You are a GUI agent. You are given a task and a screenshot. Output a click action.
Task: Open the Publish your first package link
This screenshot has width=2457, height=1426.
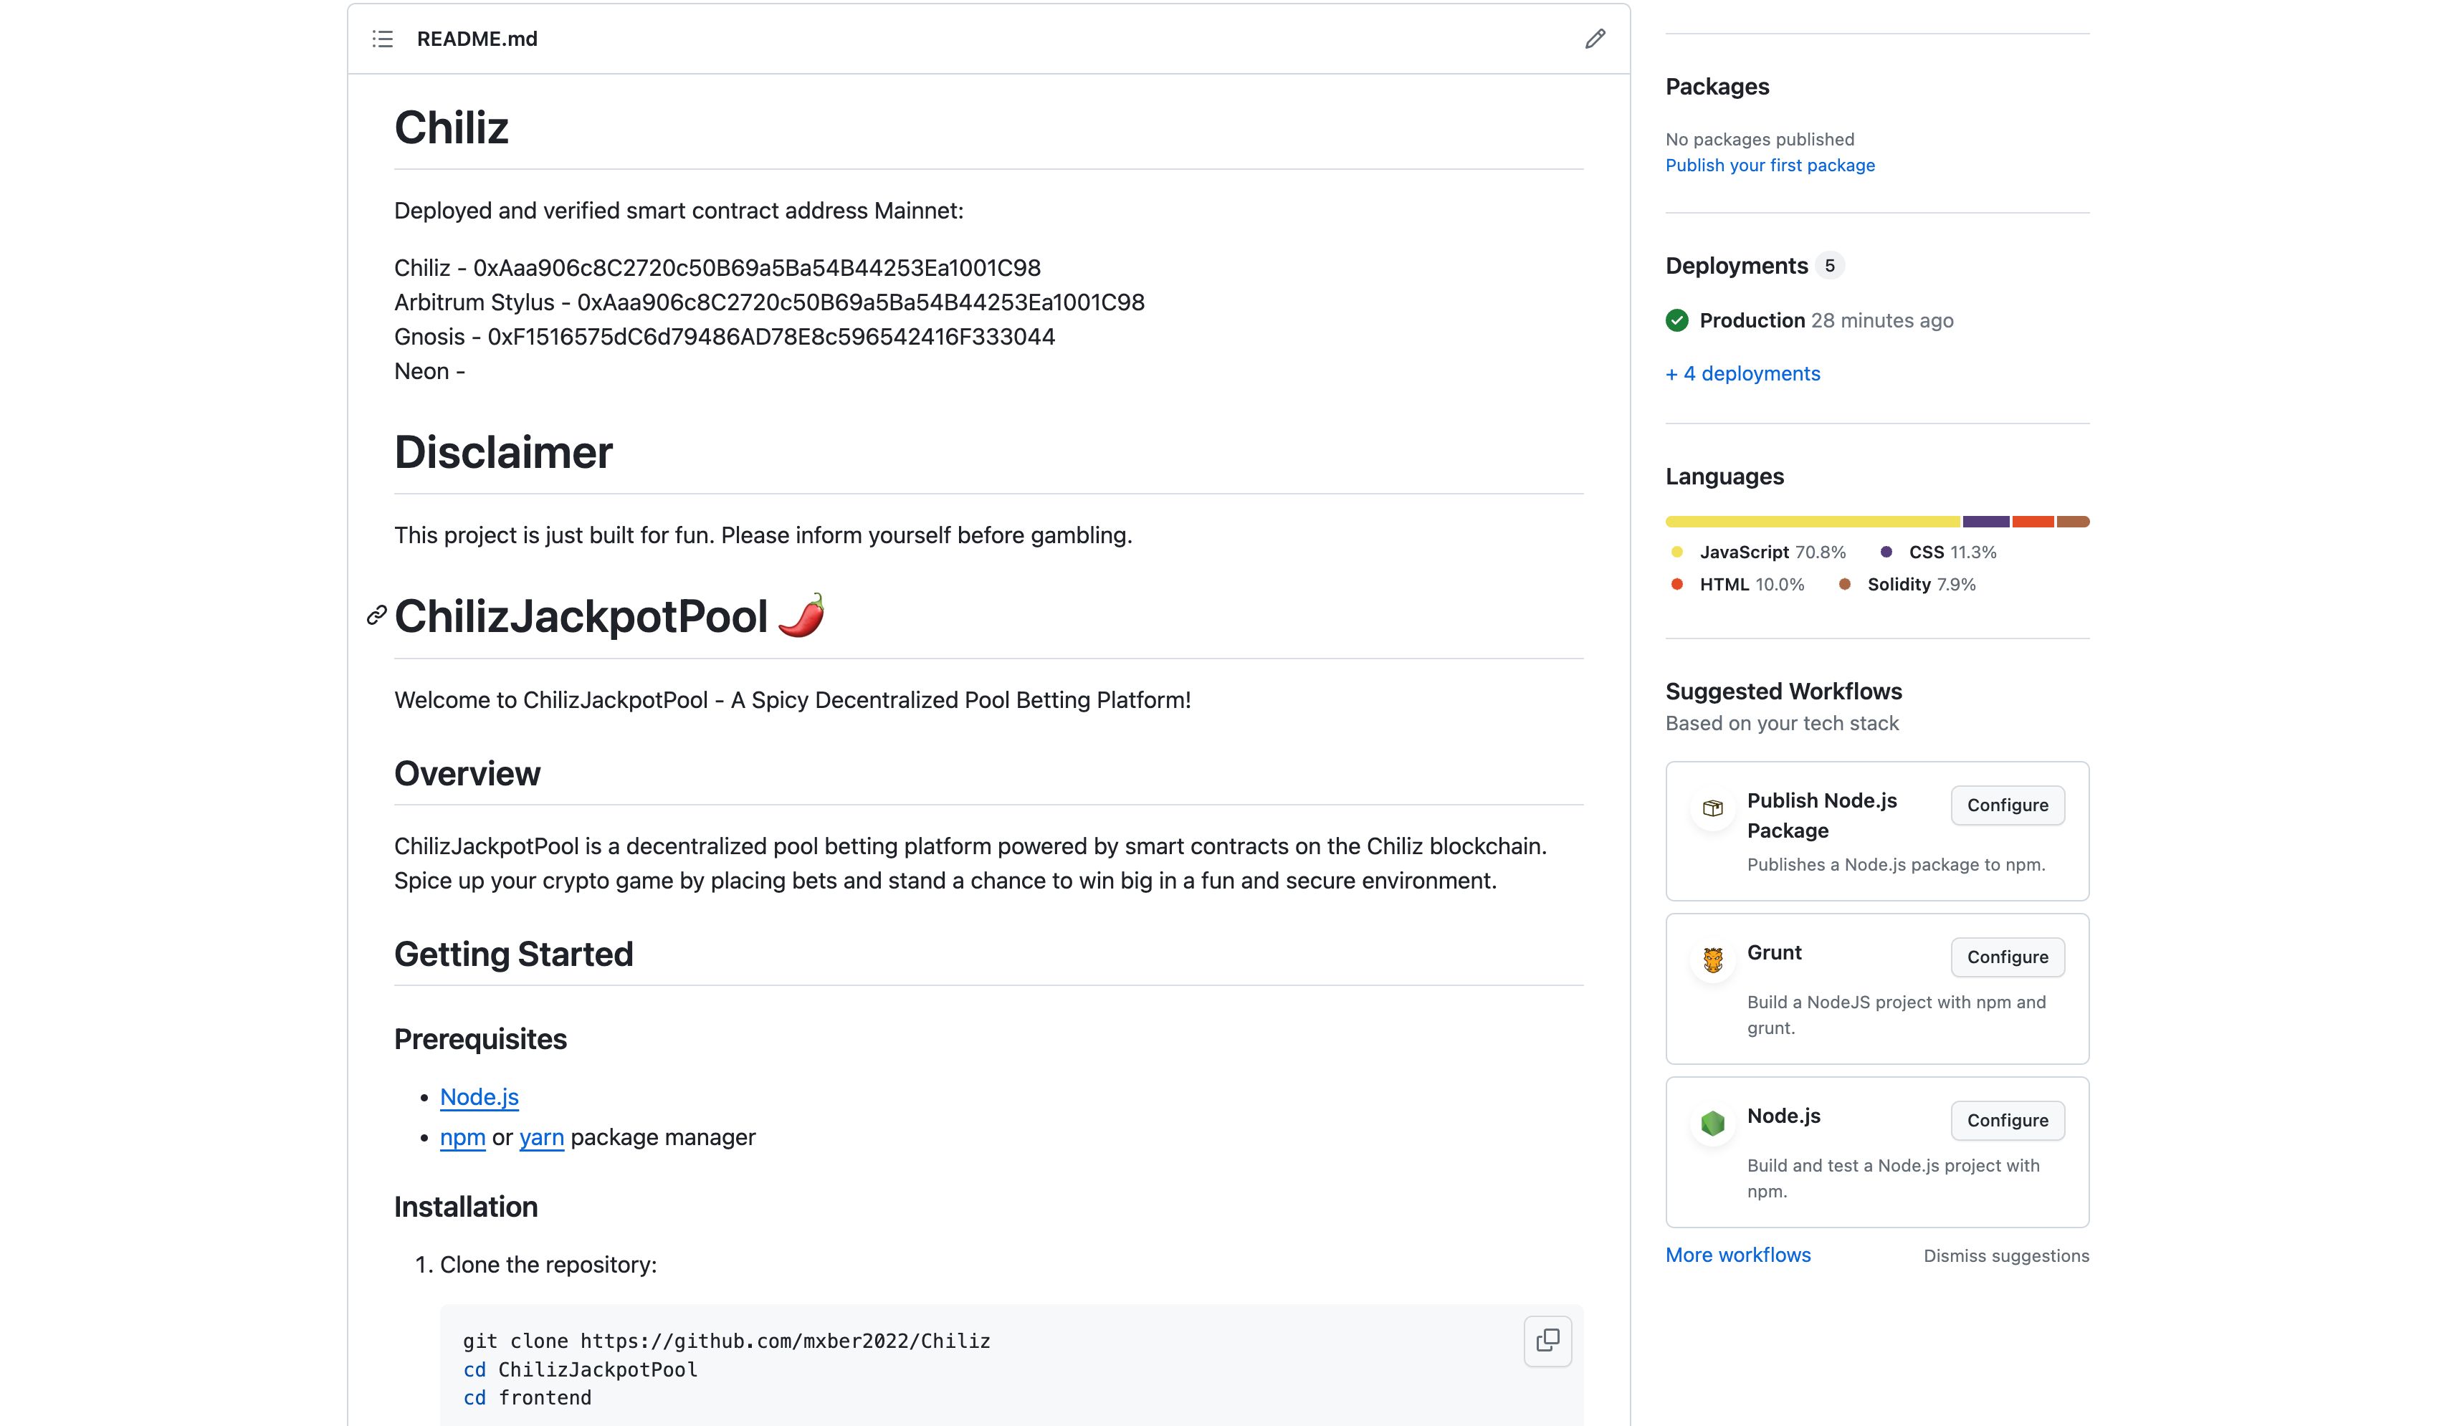[1770, 166]
